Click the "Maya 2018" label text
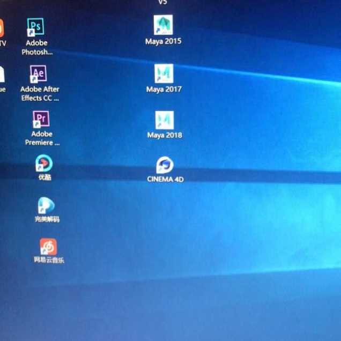Viewport: 341px width, 341px height. pyautogui.click(x=165, y=135)
